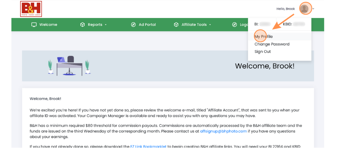Click the Ad Portal compass icon
This screenshot has height=148, width=357.
pyautogui.click(x=133, y=25)
